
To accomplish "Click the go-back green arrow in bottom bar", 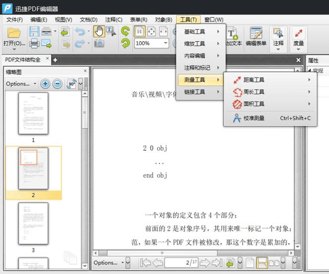I will (230, 263).
